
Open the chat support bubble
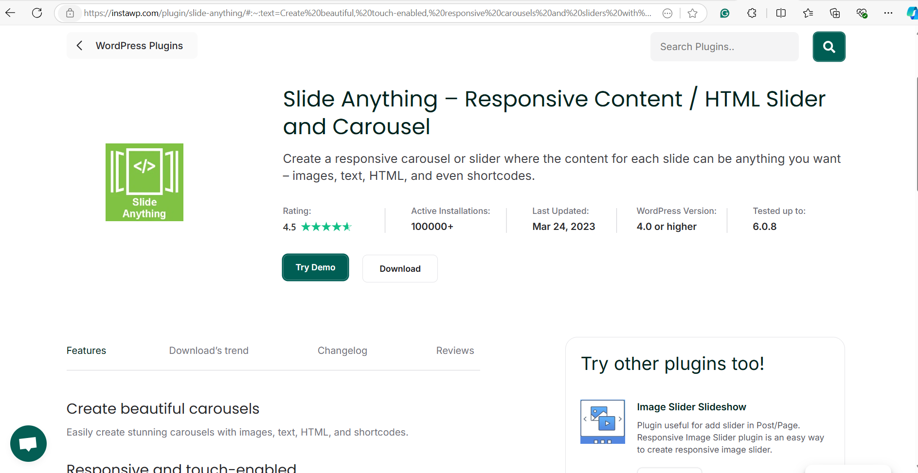click(x=28, y=443)
